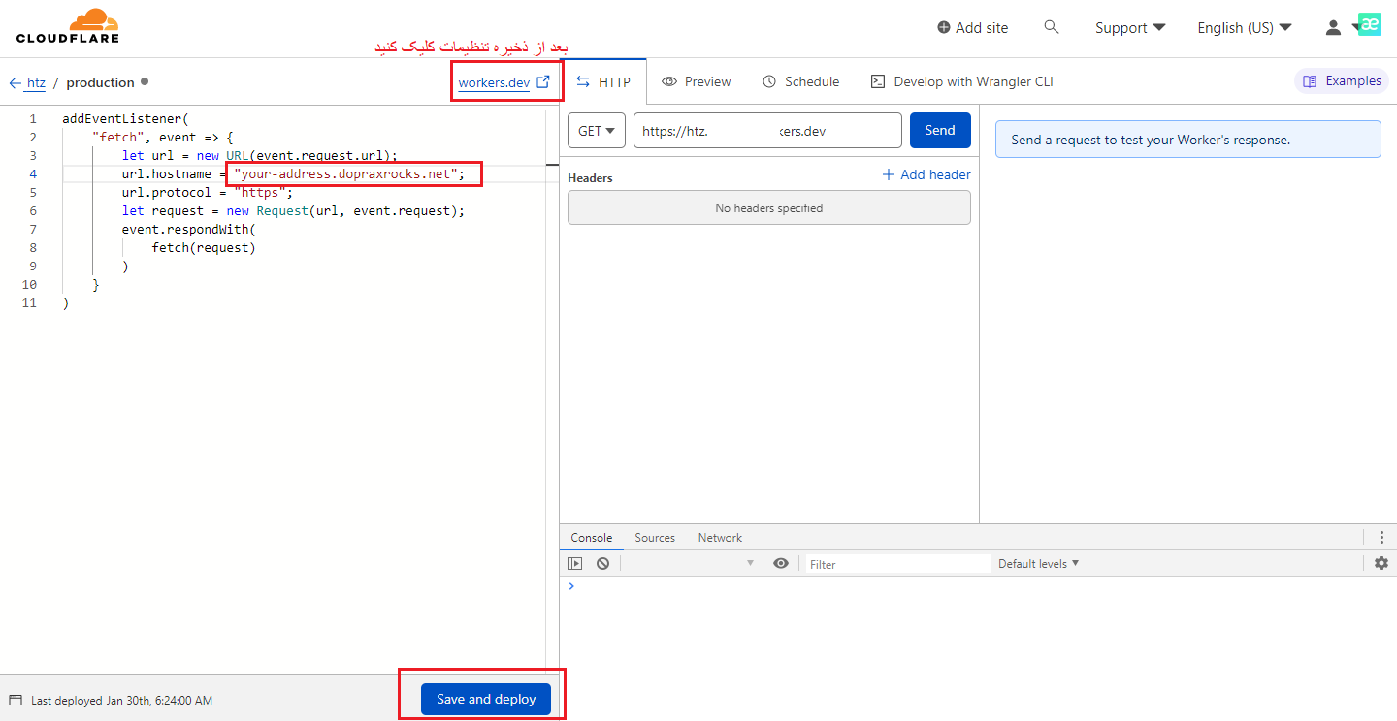The image size is (1397, 721).
Task: Click the green ae icon
Action: tap(1370, 25)
